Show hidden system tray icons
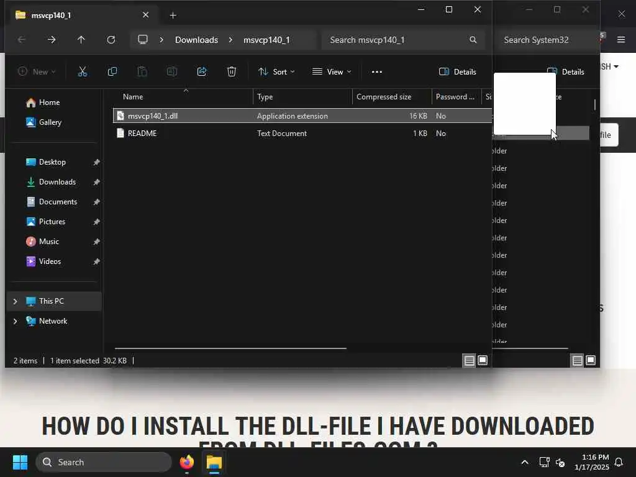 524,462
